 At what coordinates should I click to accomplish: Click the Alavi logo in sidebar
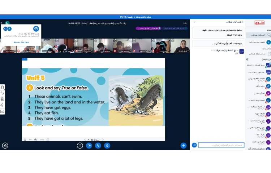[259, 23]
